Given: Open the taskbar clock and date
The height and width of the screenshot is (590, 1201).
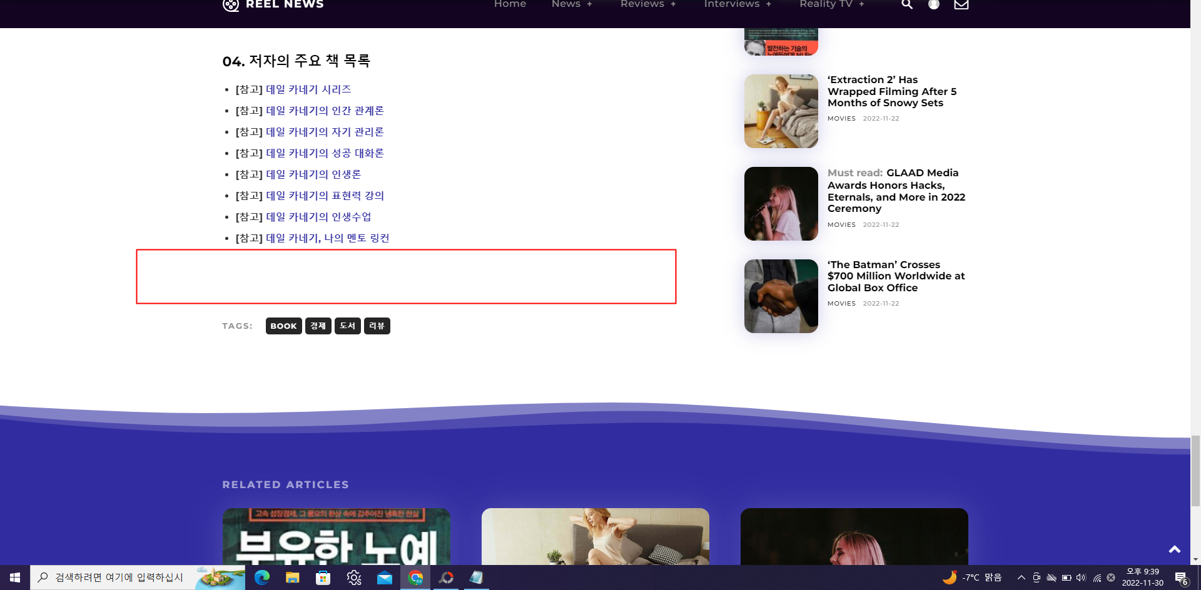Looking at the screenshot, I should click(x=1143, y=577).
